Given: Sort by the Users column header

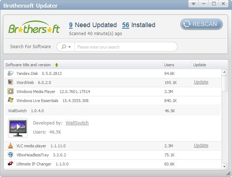Looking at the screenshot, I should [169, 65].
